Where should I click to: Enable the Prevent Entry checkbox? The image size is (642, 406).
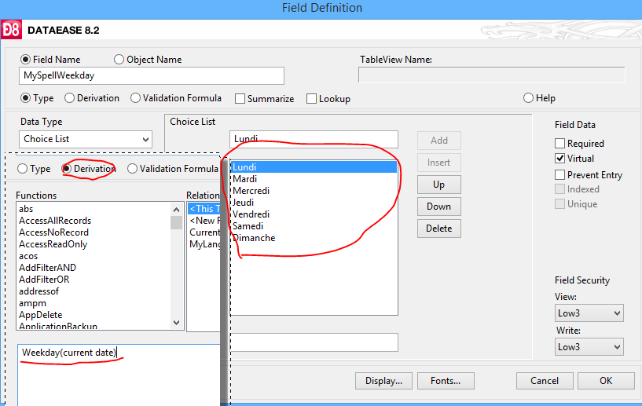coord(559,175)
